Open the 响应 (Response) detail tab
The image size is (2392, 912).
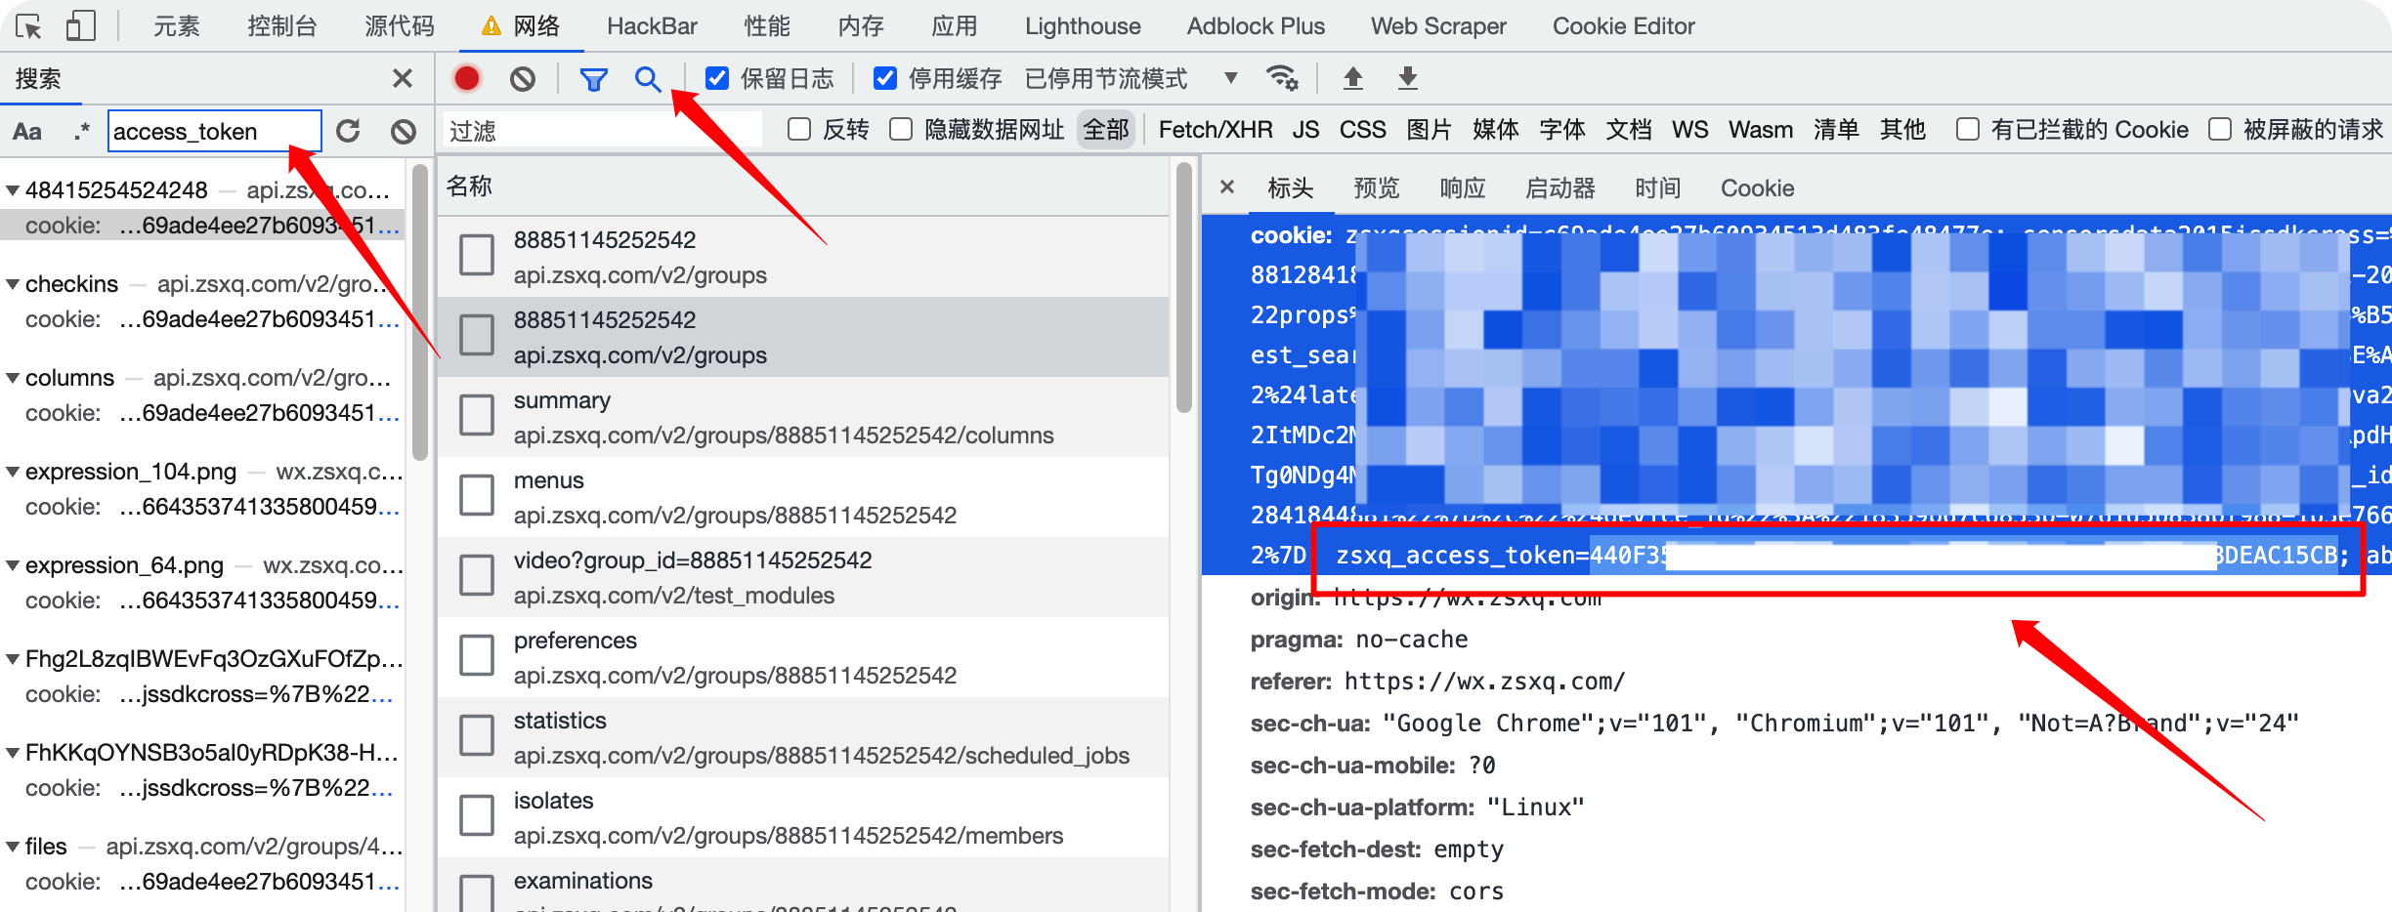[1463, 187]
